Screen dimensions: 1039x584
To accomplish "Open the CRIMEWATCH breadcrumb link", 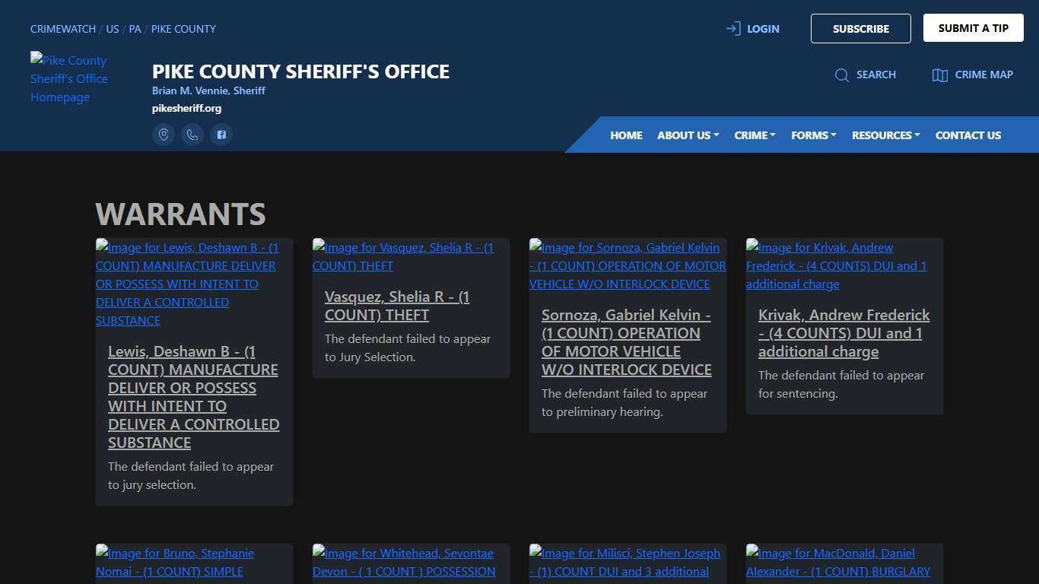I will coord(62,29).
